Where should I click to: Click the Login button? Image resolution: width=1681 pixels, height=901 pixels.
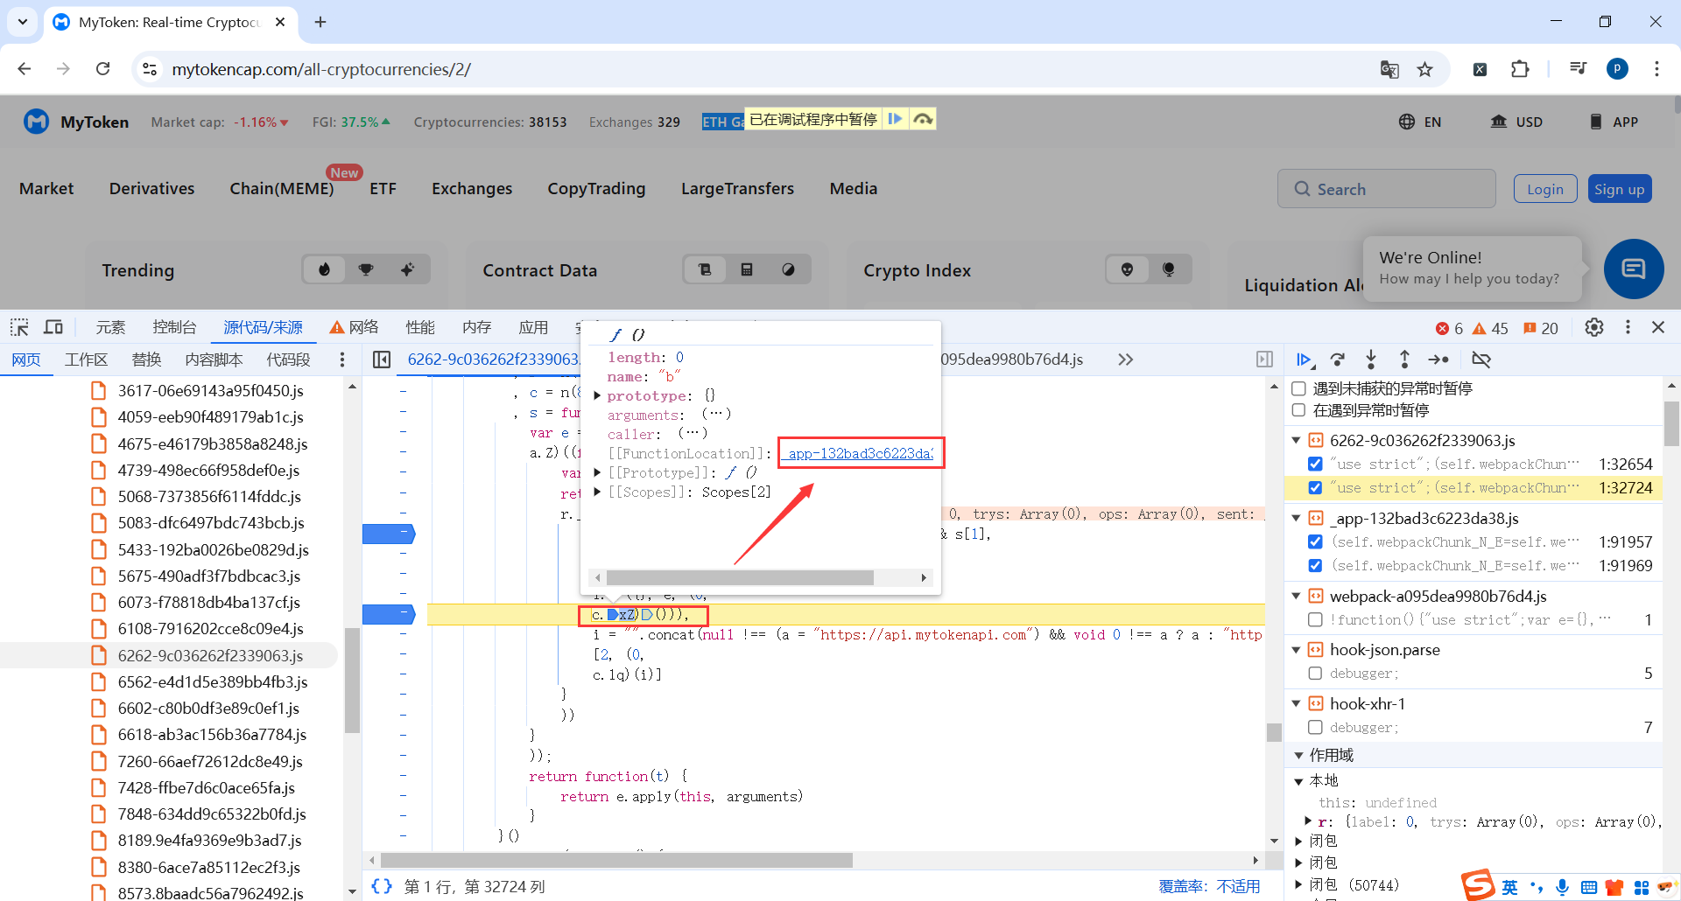click(1545, 189)
